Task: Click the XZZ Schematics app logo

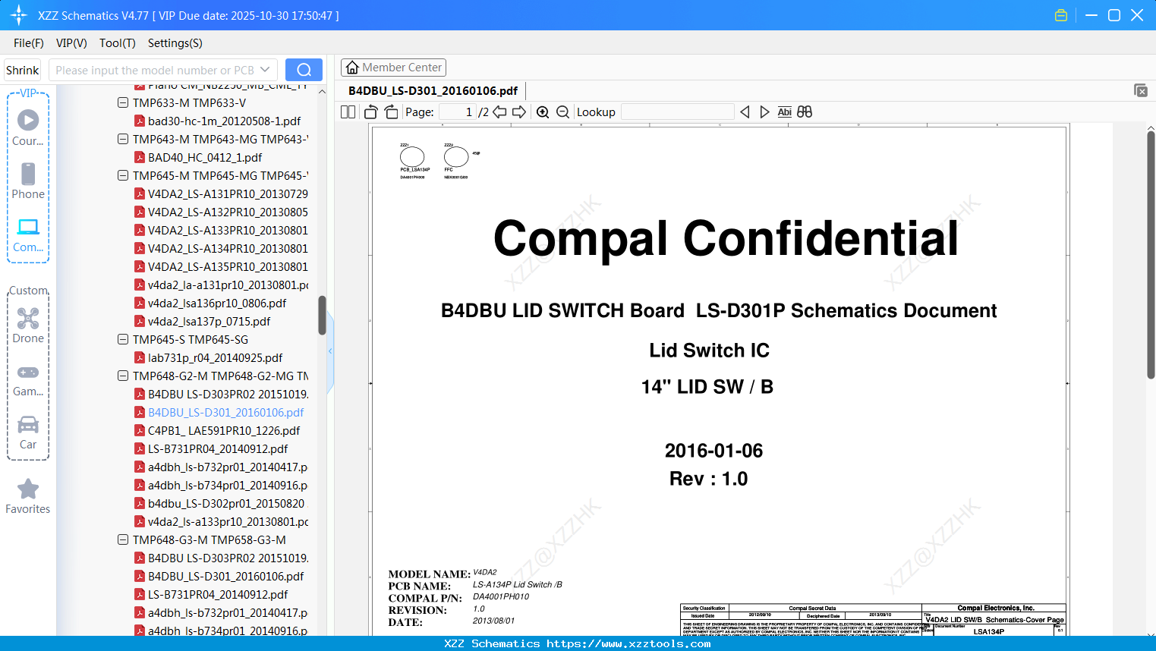Action: (x=19, y=15)
